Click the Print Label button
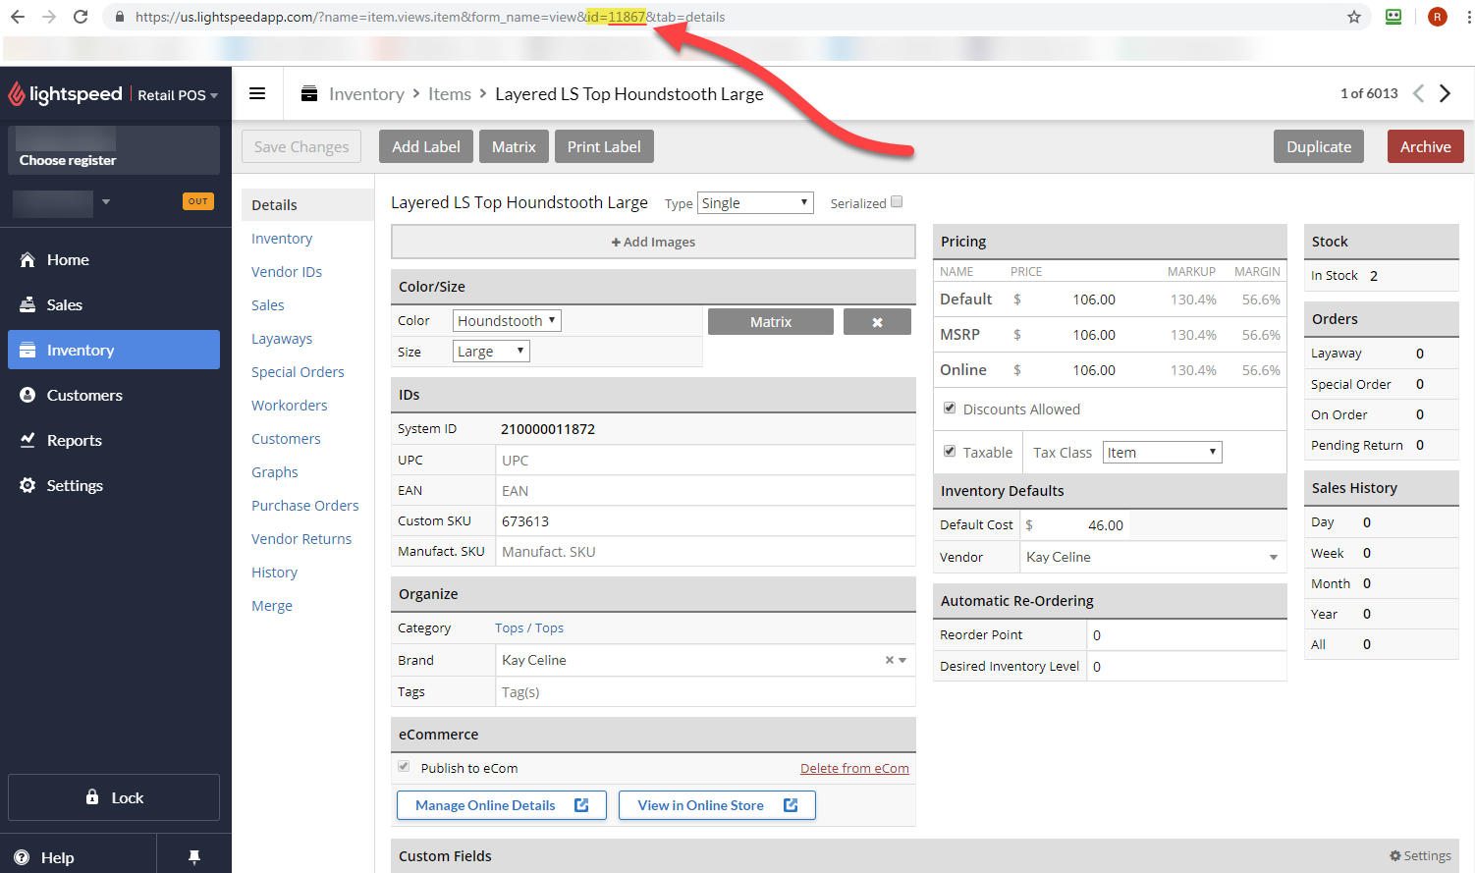Screen dimensions: 1475x873 point(604,146)
